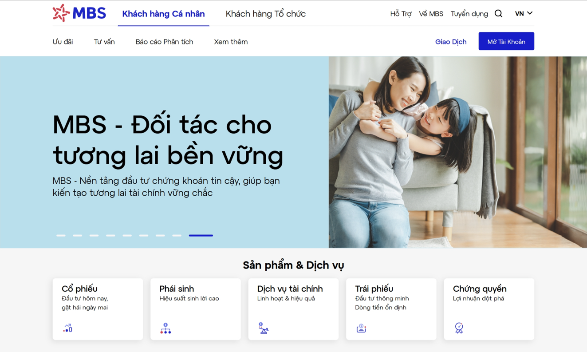Open the search magnifier icon
Image resolution: width=587 pixels, height=352 pixels.
pos(499,14)
